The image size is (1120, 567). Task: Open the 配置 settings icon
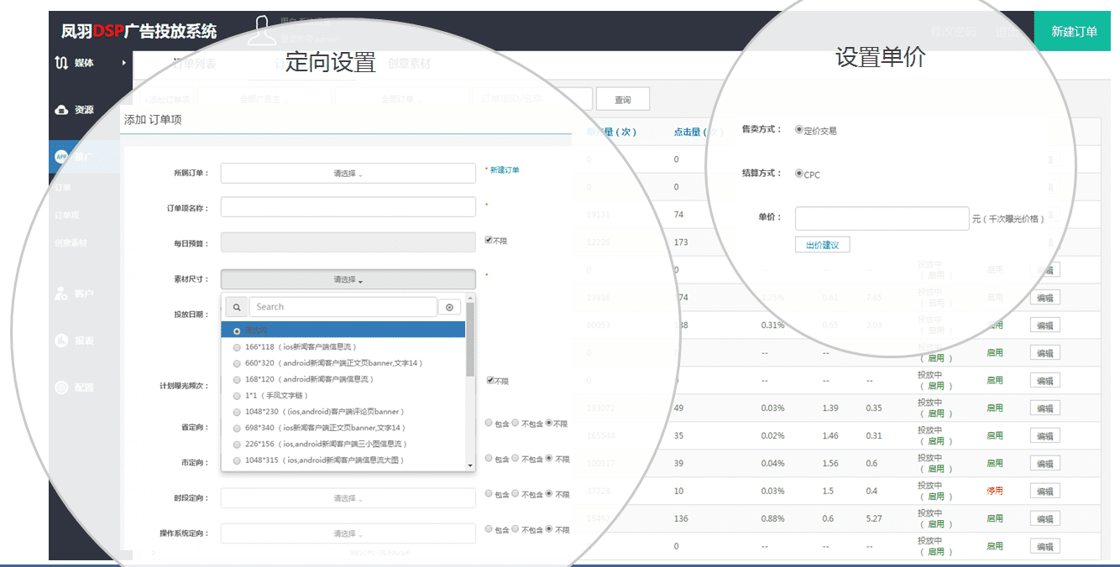pos(61,388)
